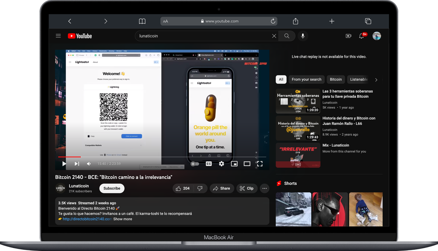Select the Bitcoin filter chip
Screen dimensions: 438x251
(x=336, y=80)
